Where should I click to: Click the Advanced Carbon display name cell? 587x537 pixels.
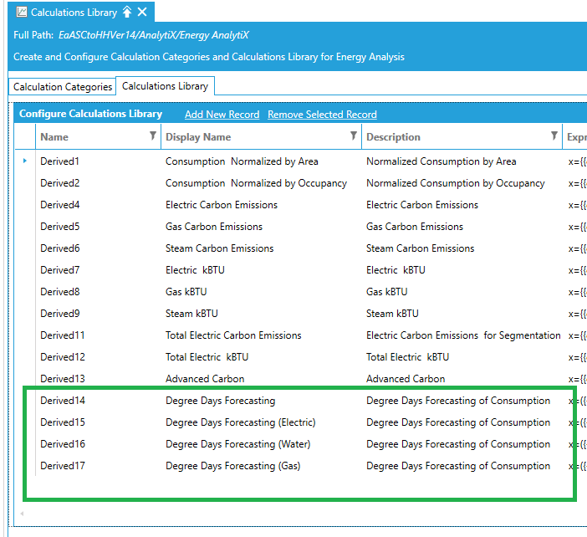205,379
